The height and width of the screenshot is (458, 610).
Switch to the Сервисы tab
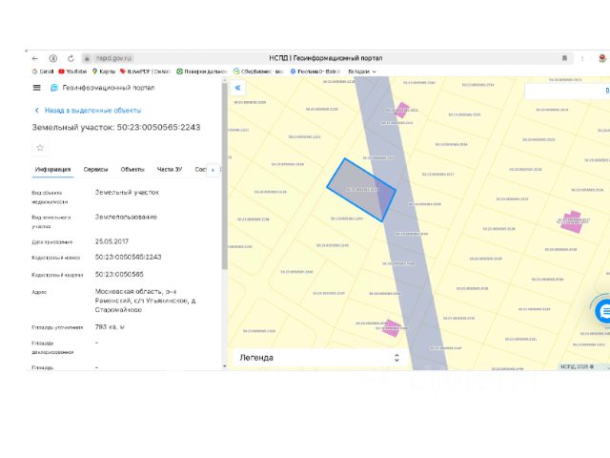point(95,170)
